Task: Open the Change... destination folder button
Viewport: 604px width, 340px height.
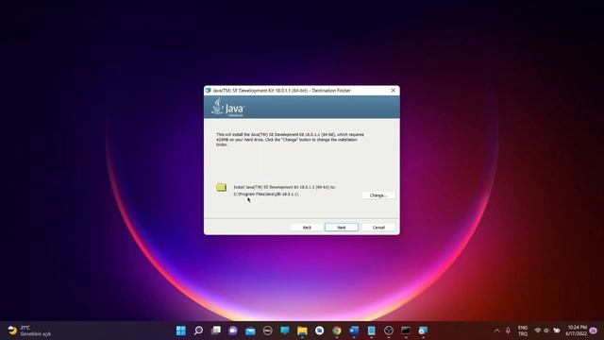Action: [x=378, y=195]
